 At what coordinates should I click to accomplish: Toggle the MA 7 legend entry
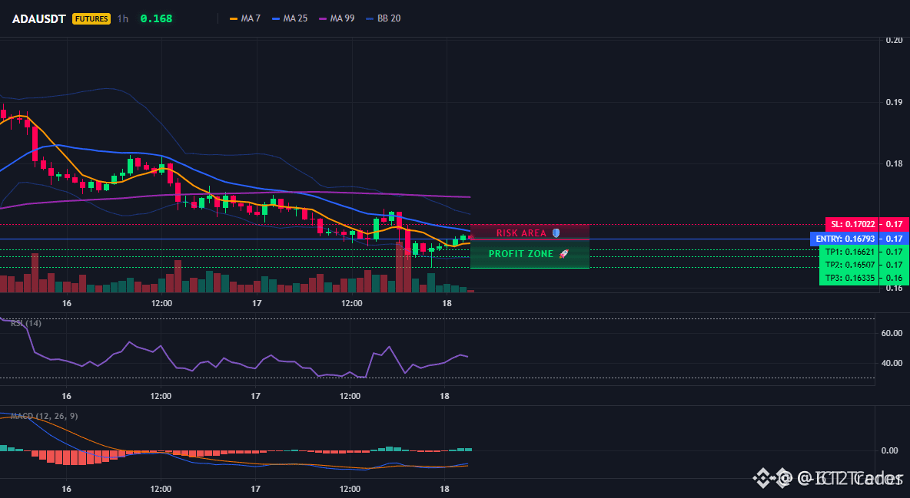[245, 18]
